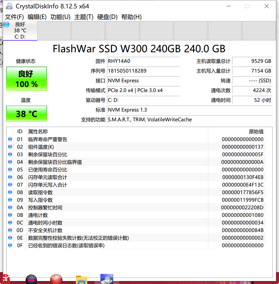The height and width of the screenshot is (284, 279).
Task: Click the status circle of row 09 写入指令数
Action: (10, 200)
